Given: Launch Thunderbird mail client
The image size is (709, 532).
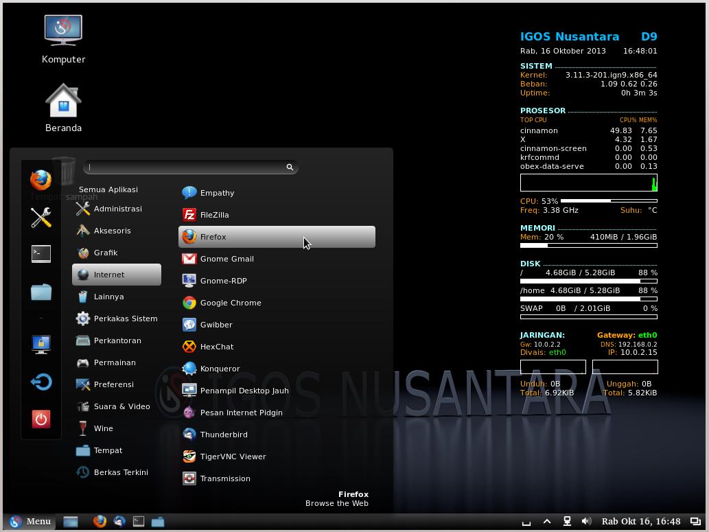Looking at the screenshot, I should pyautogui.click(x=223, y=435).
